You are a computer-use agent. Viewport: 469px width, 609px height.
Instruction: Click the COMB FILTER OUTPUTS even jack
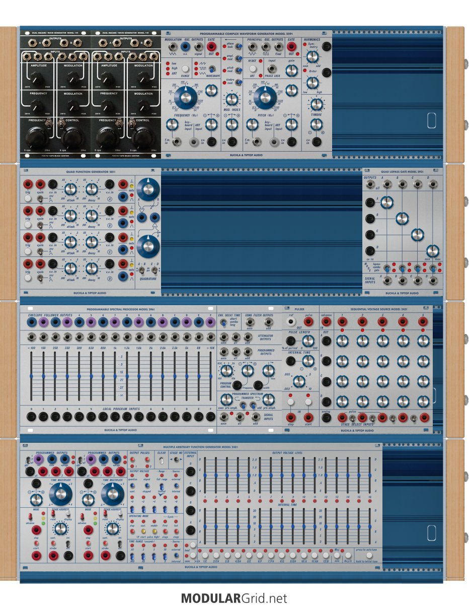coord(250,322)
